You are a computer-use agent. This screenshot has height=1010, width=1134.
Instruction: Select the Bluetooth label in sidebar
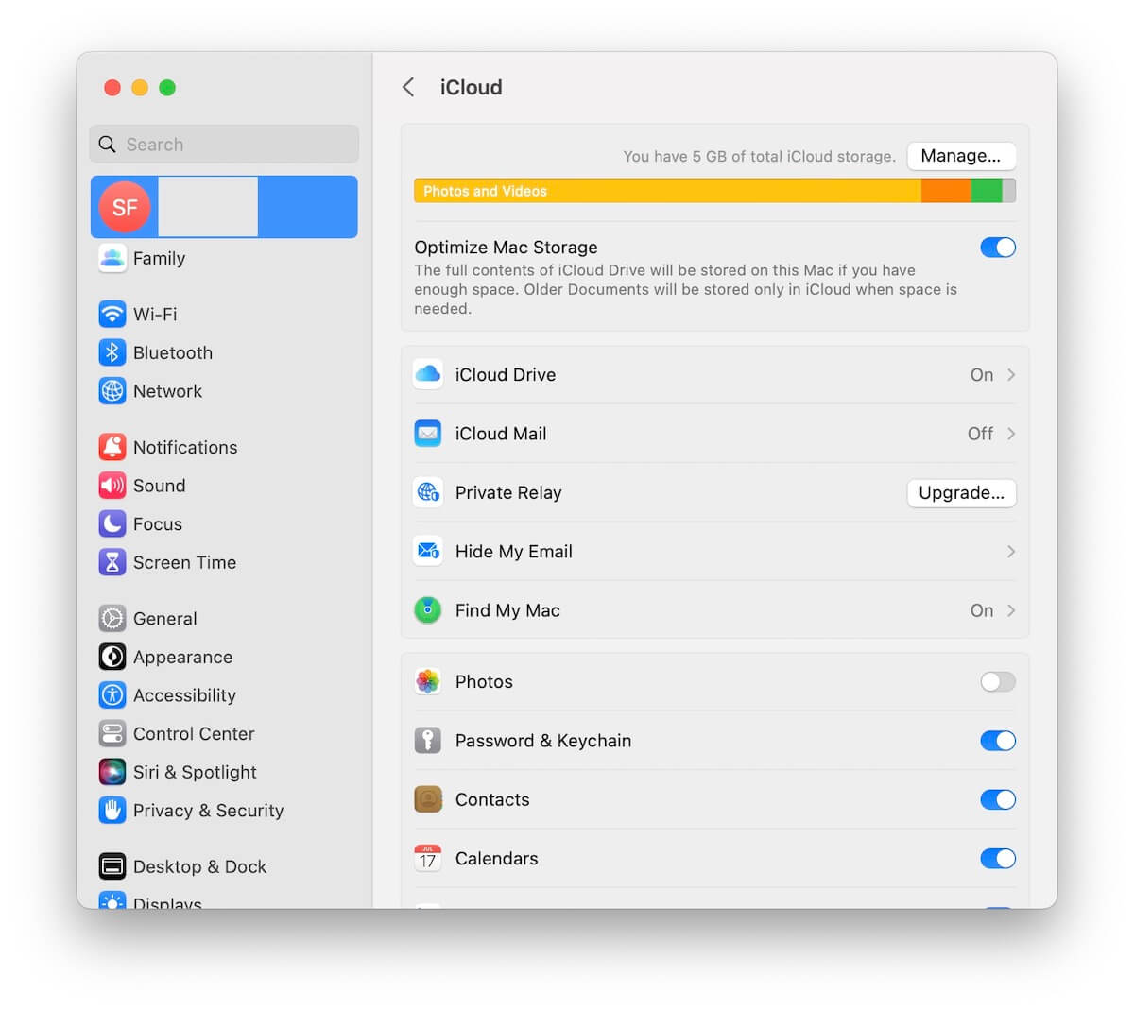tap(173, 352)
